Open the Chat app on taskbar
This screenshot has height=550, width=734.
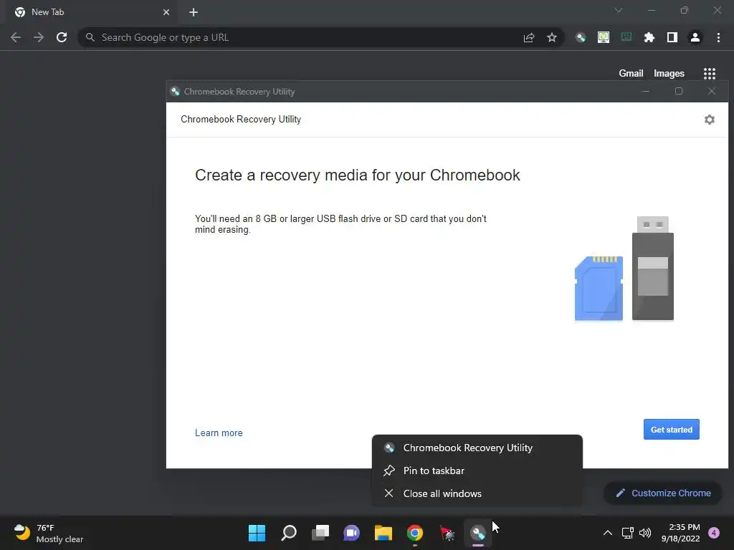(351, 533)
